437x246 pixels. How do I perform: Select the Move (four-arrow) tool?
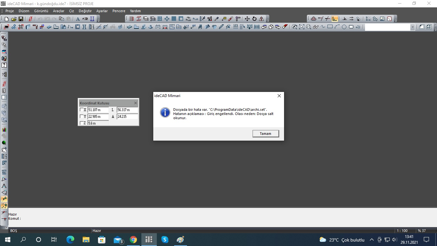pyautogui.click(x=247, y=19)
